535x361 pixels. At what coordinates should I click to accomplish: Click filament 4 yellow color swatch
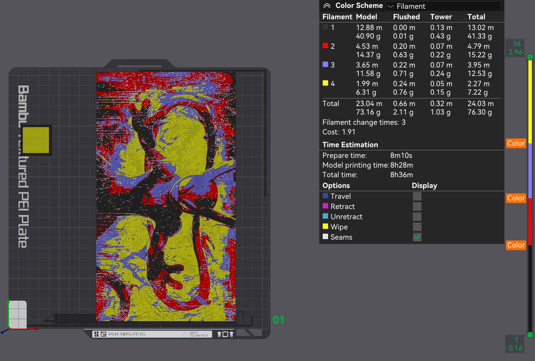pyautogui.click(x=325, y=83)
